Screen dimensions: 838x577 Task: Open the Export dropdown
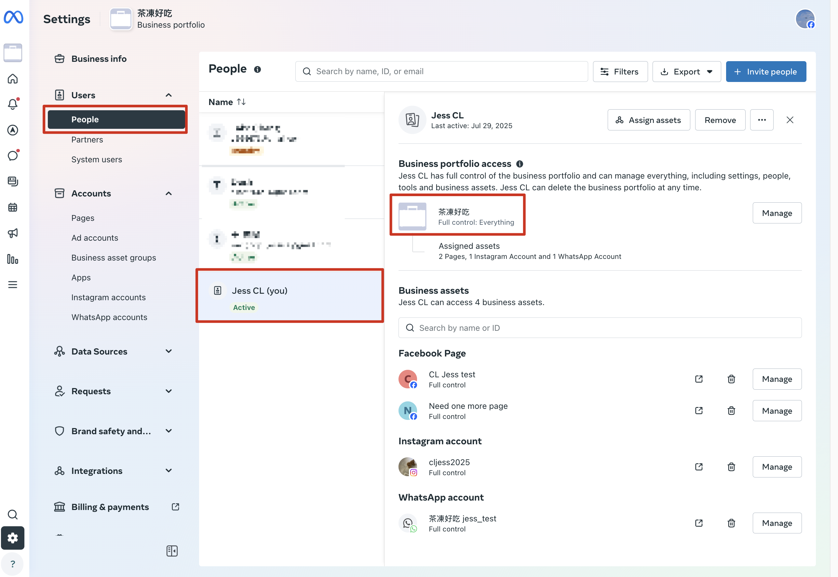pyautogui.click(x=686, y=72)
